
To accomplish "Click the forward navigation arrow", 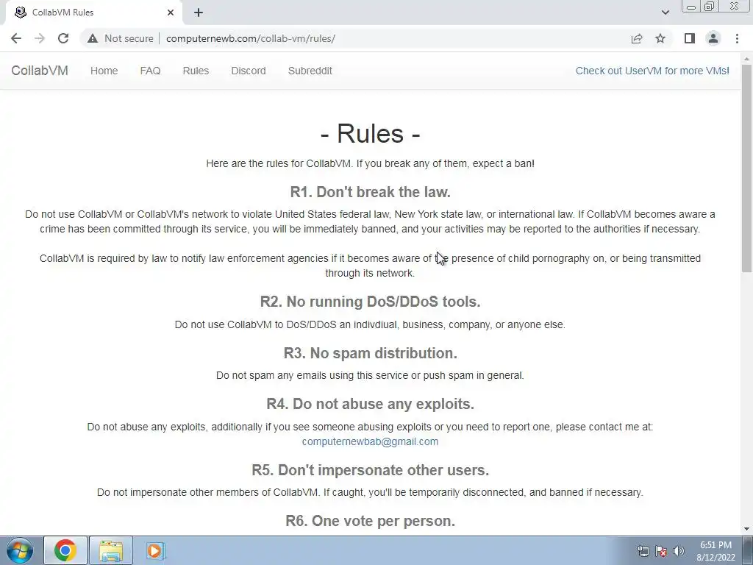I will (40, 38).
